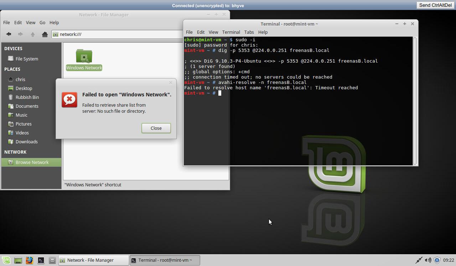This screenshot has height=266, width=456.
Task: Open the file manager panel launcher
Action: coord(52,260)
